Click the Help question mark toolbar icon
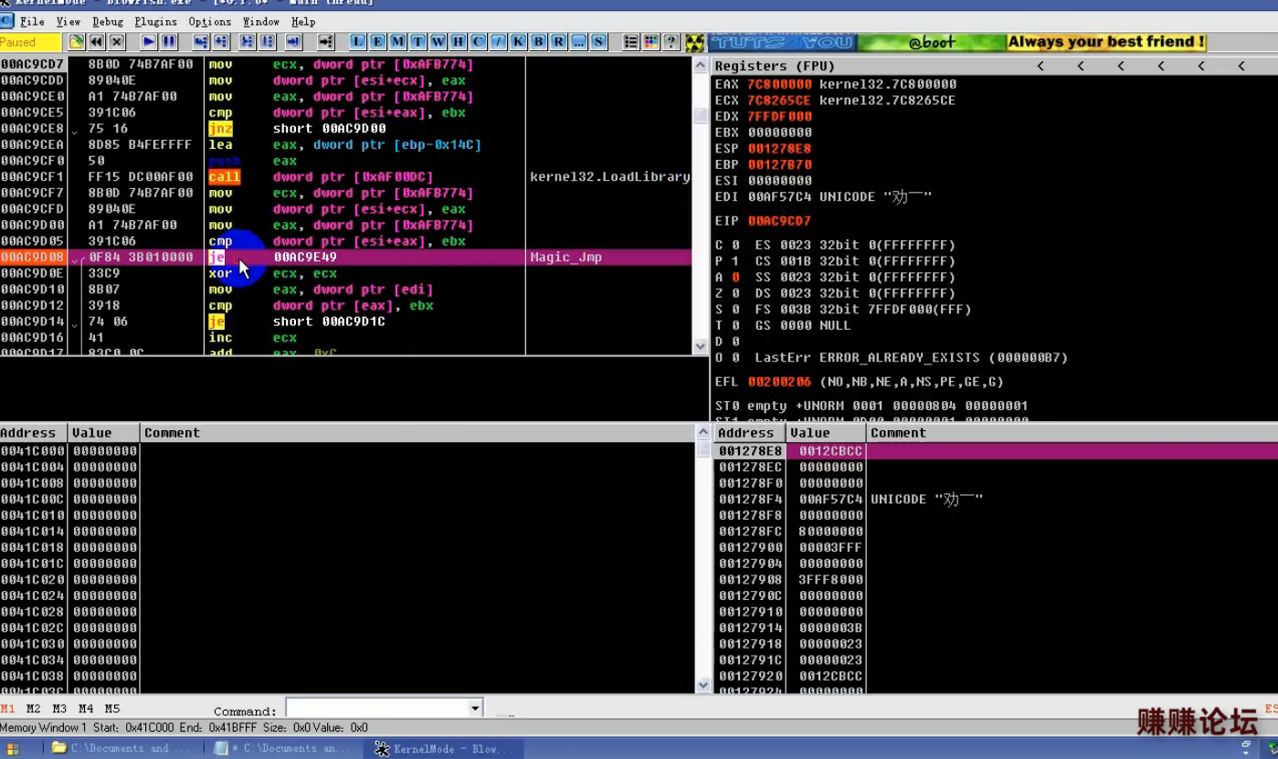This screenshot has height=759, width=1278. coord(671,42)
